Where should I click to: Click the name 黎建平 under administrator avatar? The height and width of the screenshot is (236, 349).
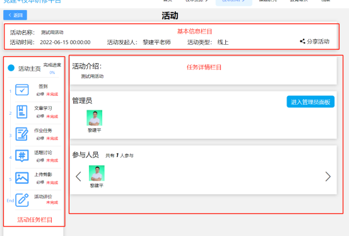coord(95,130)
